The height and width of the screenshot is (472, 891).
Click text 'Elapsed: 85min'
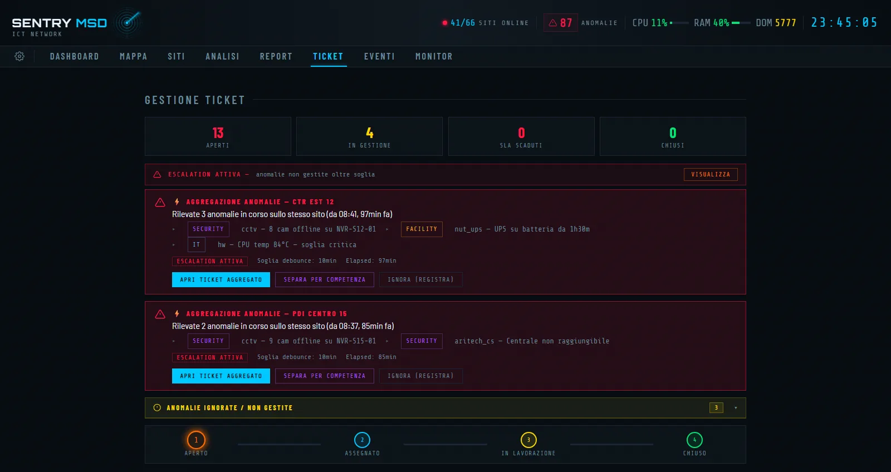(x=371, y=357)
